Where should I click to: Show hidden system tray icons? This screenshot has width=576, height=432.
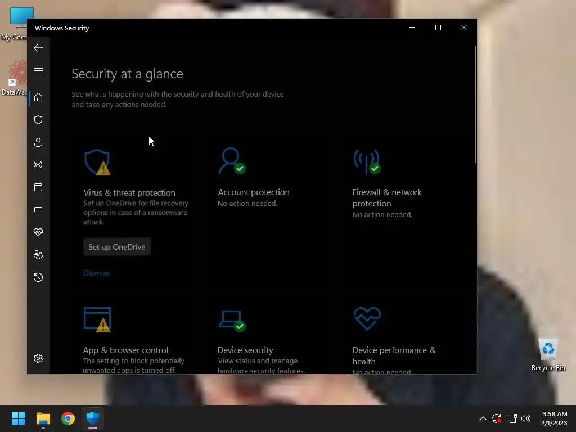483,418
